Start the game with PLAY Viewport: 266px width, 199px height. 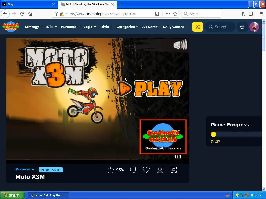click(150, 89)
